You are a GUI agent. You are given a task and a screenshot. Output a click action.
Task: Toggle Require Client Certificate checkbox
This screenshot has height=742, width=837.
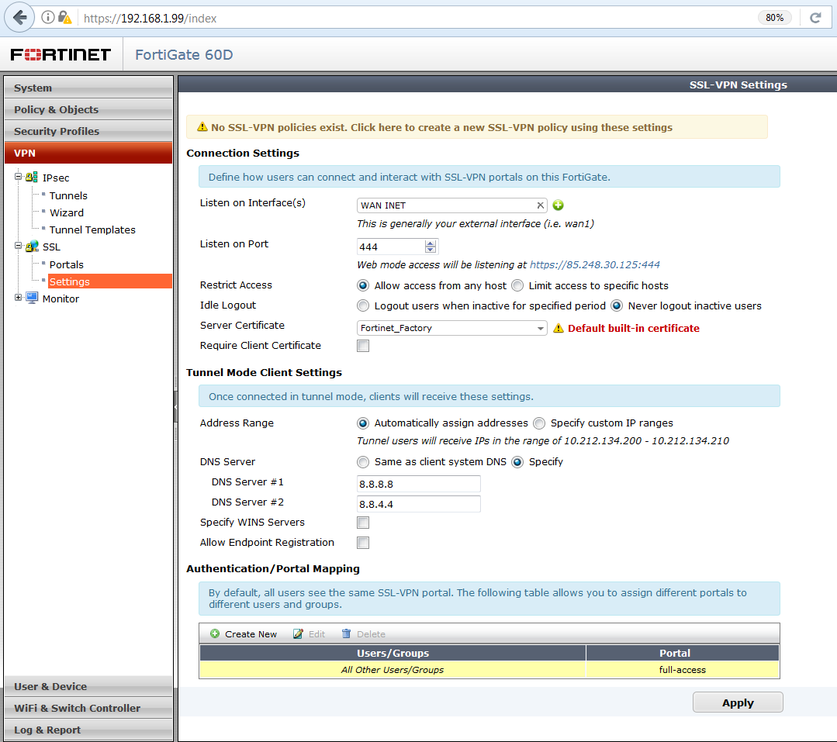click(x=363, y=346)
